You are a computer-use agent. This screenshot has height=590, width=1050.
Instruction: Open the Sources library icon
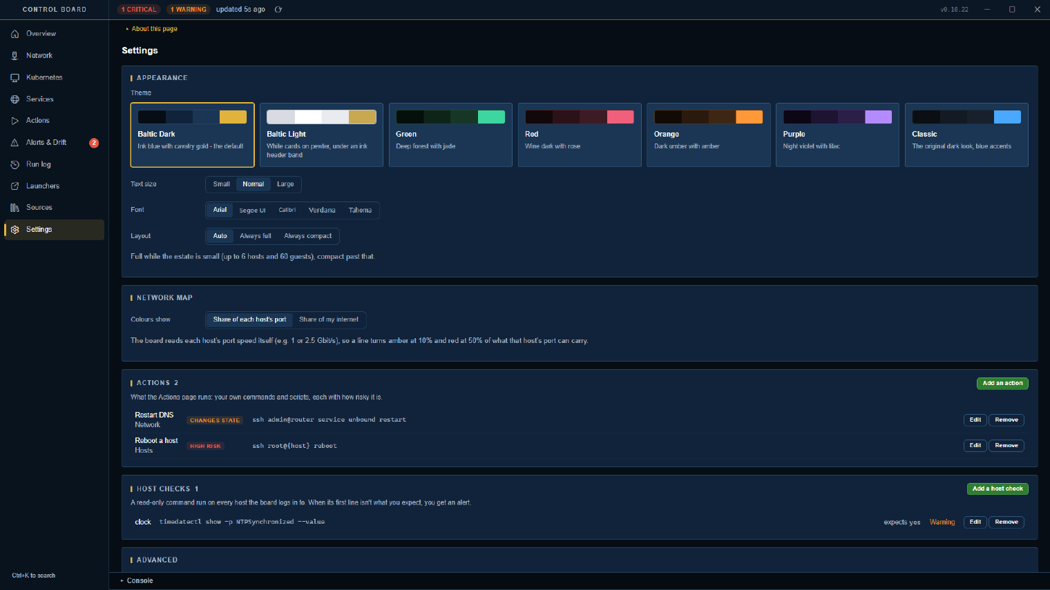15,208
